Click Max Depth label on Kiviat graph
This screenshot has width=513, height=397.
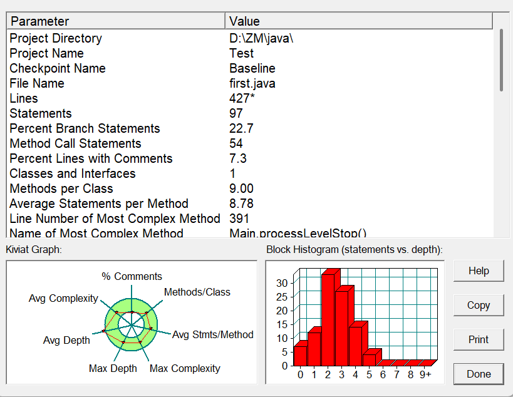pos(113,369)
